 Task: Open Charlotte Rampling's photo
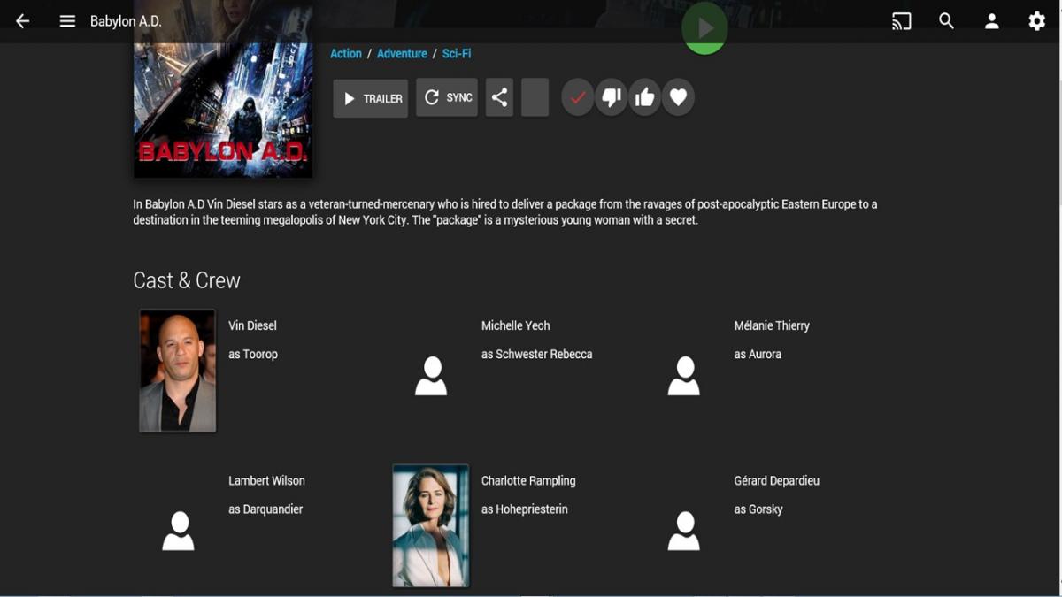click(x=431, y=525)
